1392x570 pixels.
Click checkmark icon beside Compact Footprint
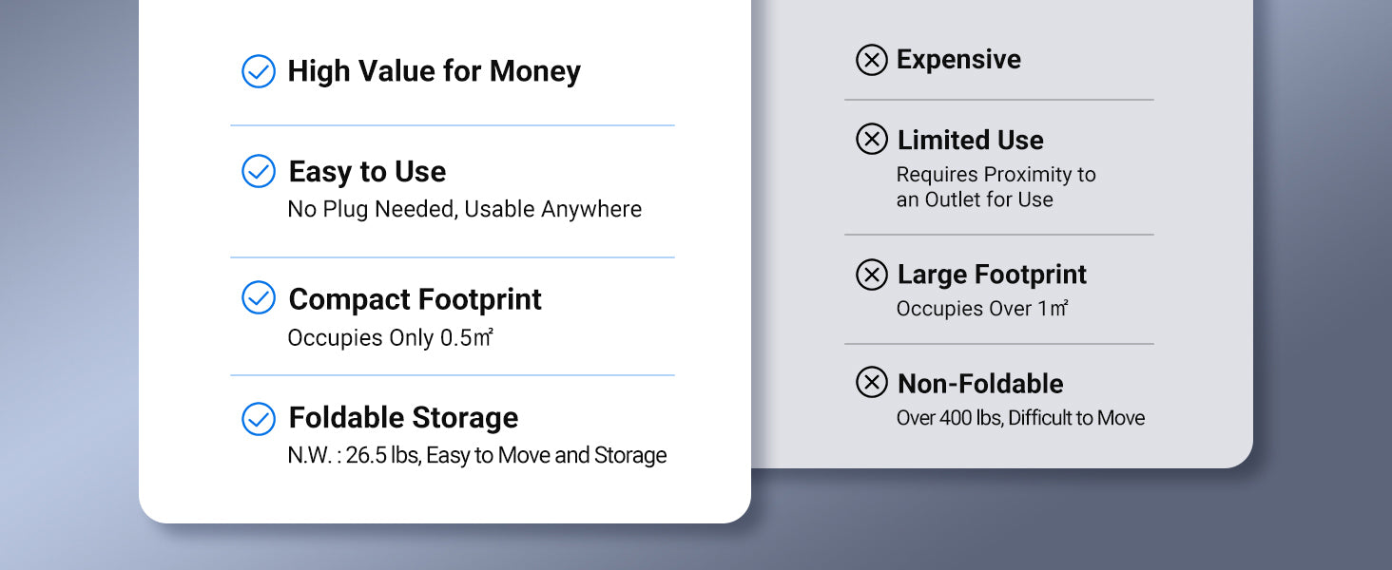pos(259,298)
